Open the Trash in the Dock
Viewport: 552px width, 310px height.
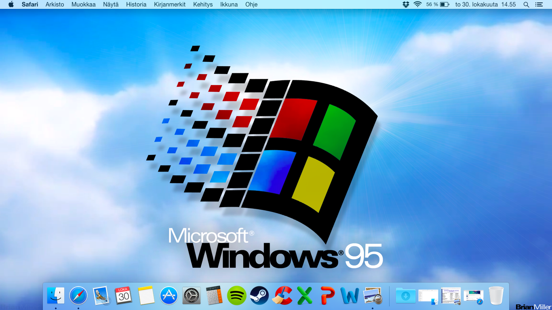click(x=496, y=296)
